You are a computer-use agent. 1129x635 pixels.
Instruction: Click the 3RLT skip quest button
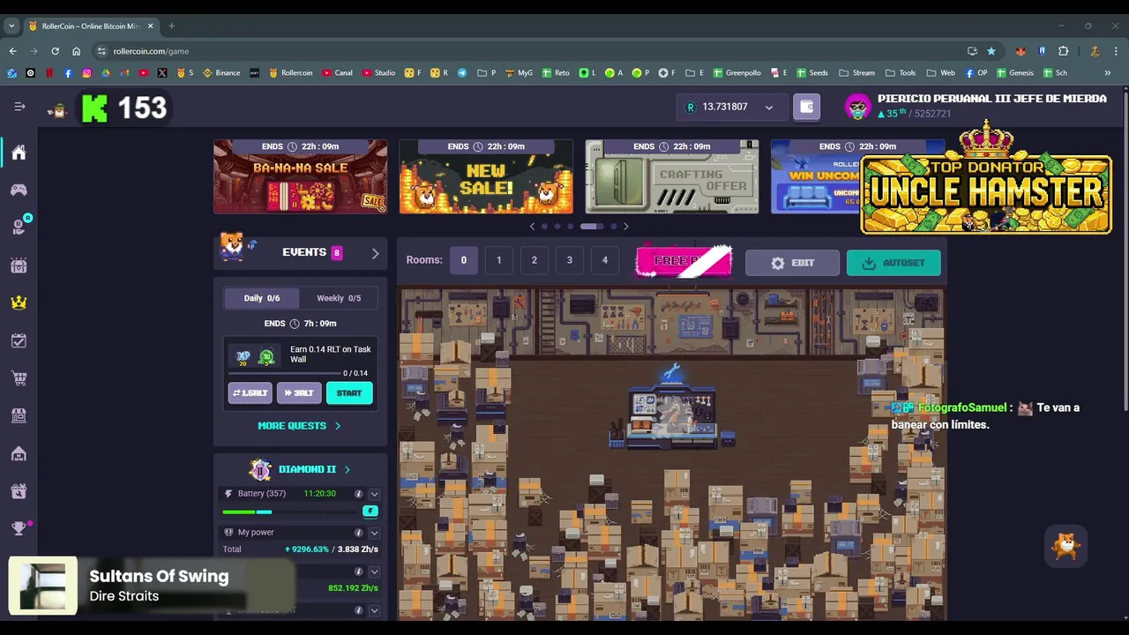click(x=299, y=393)
